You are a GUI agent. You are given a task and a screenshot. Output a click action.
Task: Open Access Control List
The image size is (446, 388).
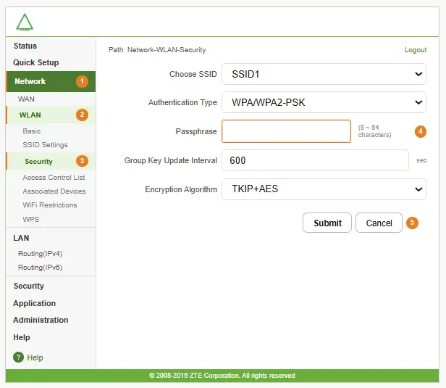pos(54,178)
